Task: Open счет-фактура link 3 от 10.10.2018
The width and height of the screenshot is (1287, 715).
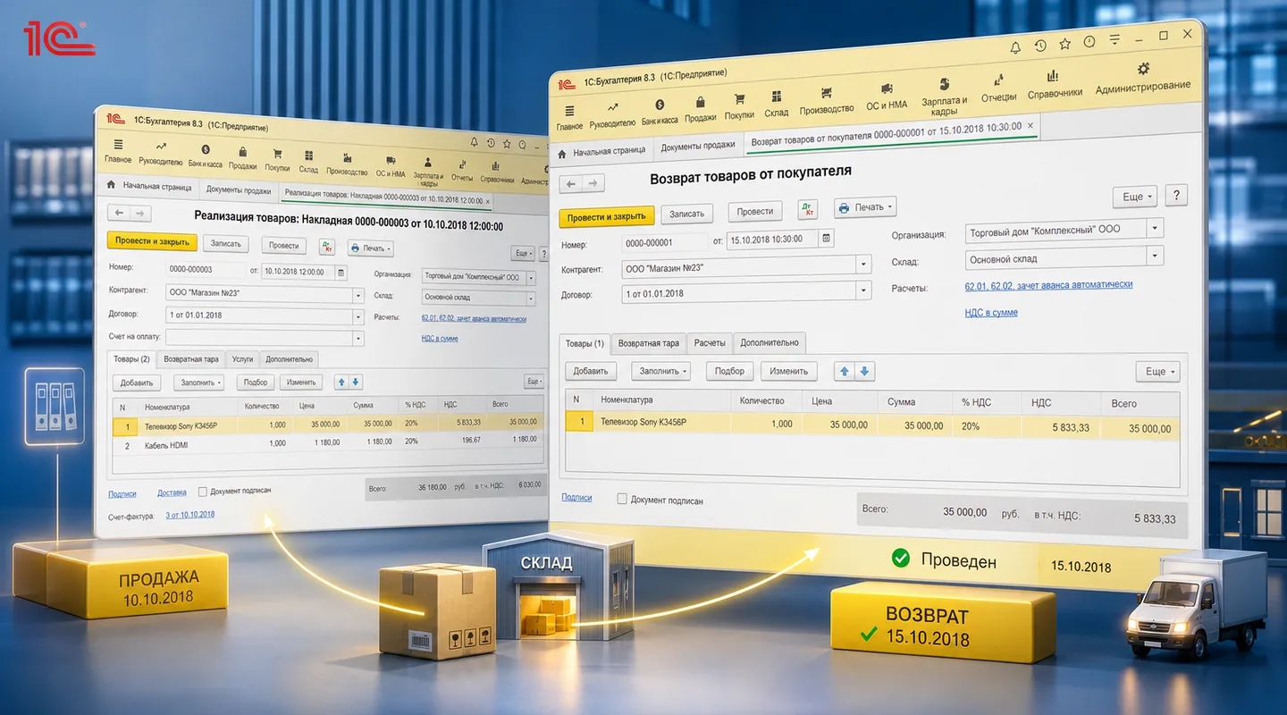Action: 189,515
